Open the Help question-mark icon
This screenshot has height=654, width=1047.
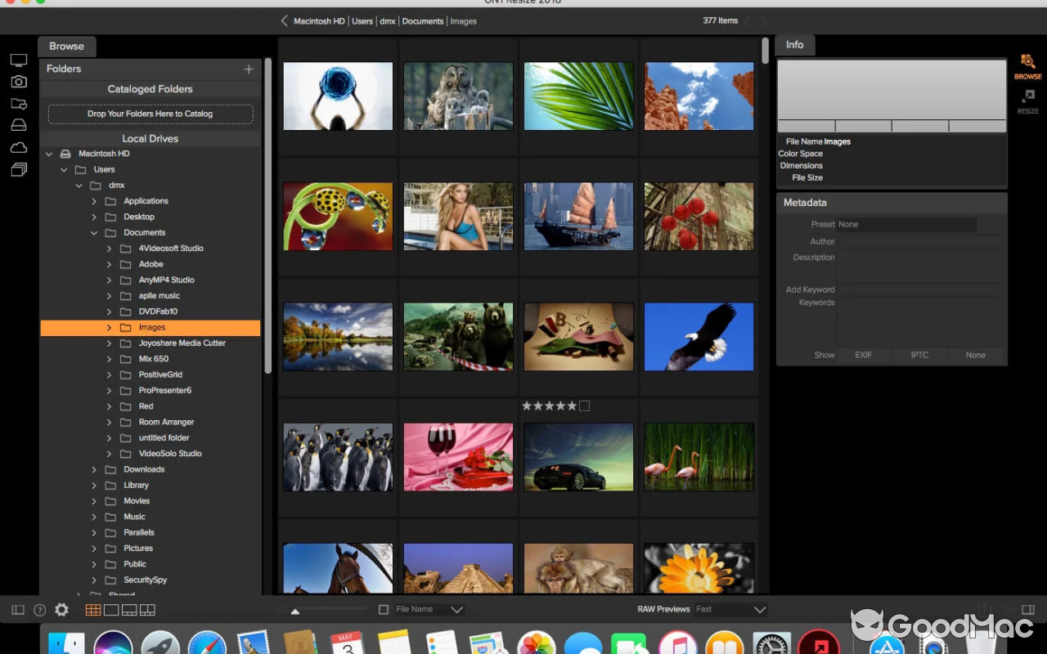38,610
